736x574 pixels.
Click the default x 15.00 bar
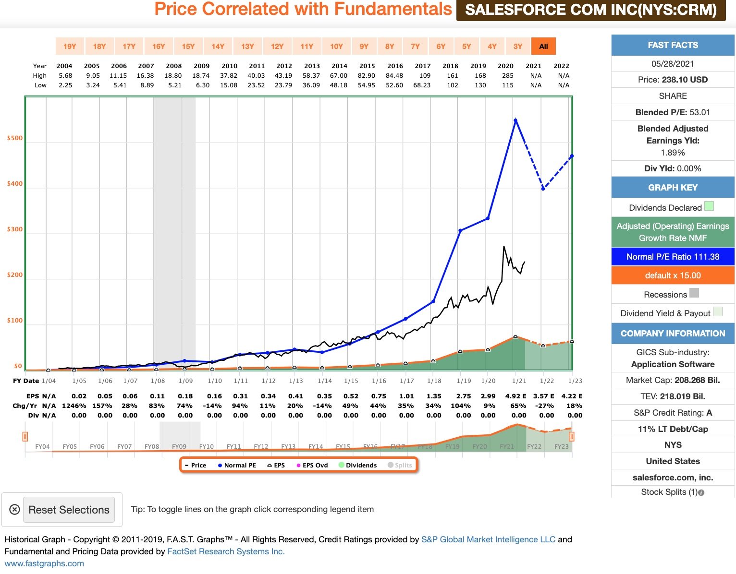[673, 275]
